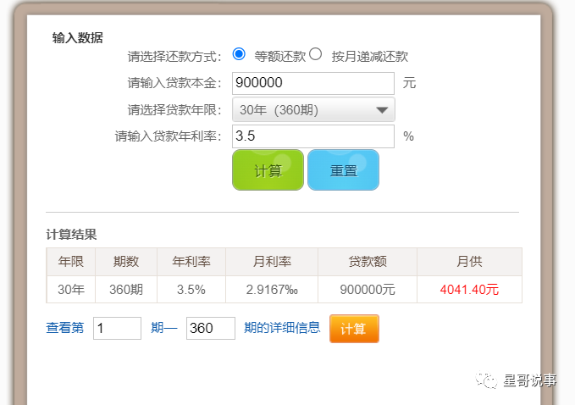The image size is (575, 405).
Task: Click the 3.5% annual rate cell
Action: [x=191, y=290]
